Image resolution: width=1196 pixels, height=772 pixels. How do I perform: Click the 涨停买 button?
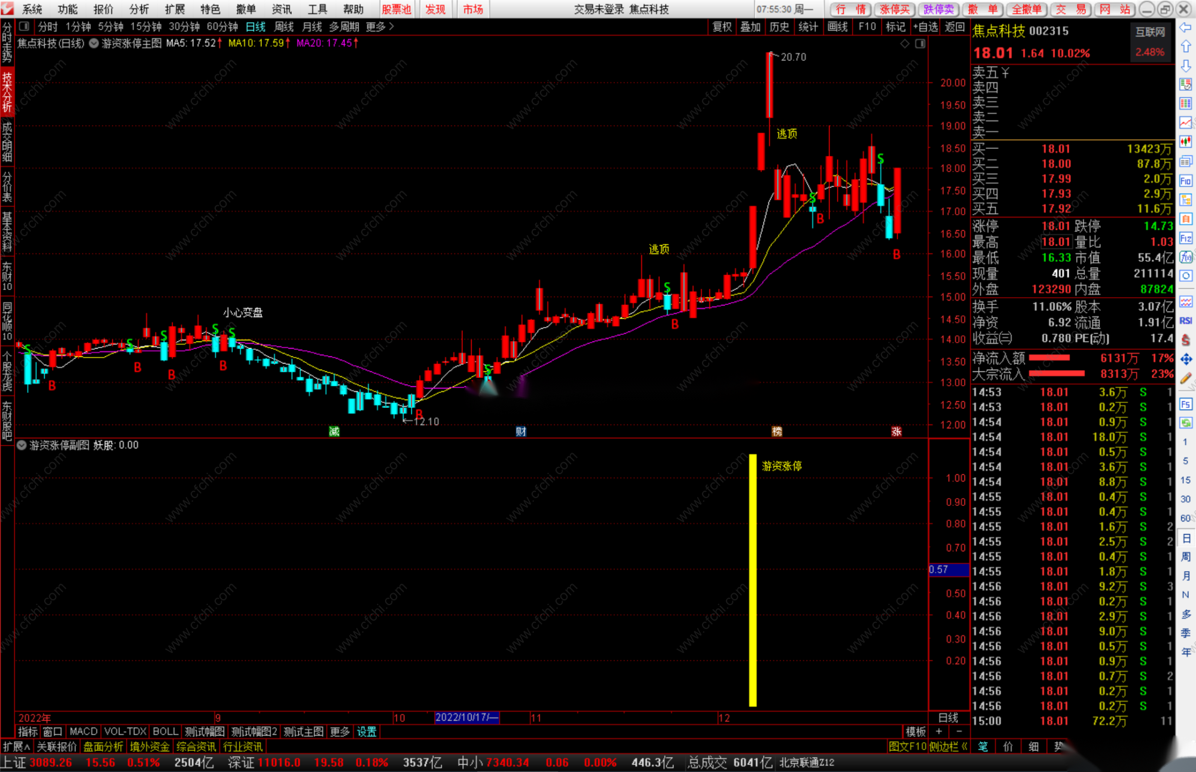[x=895, y=9]
